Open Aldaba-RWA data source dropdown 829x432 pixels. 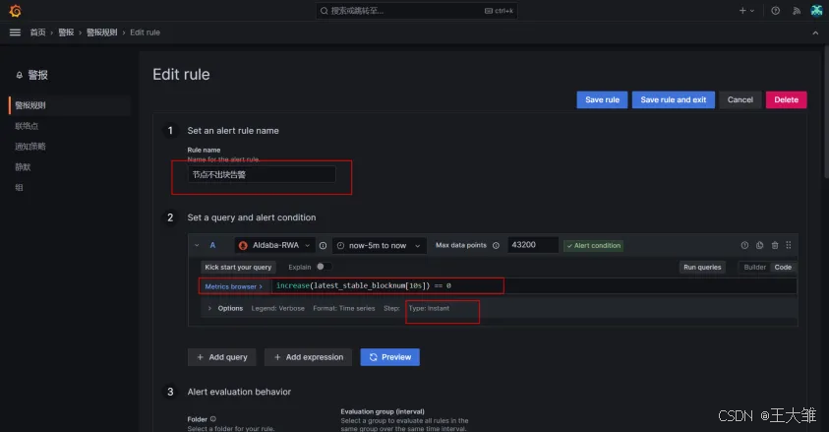click(x=274, y=245)
